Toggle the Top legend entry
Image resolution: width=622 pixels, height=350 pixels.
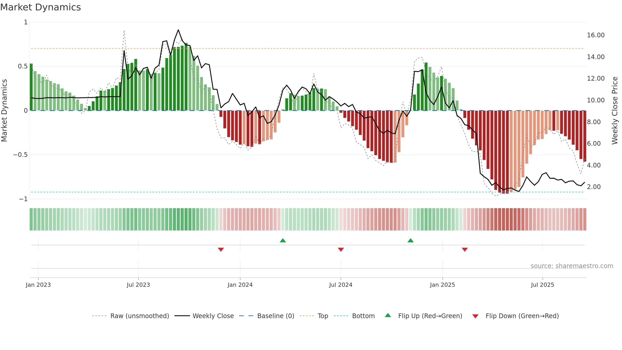(314, 316)
